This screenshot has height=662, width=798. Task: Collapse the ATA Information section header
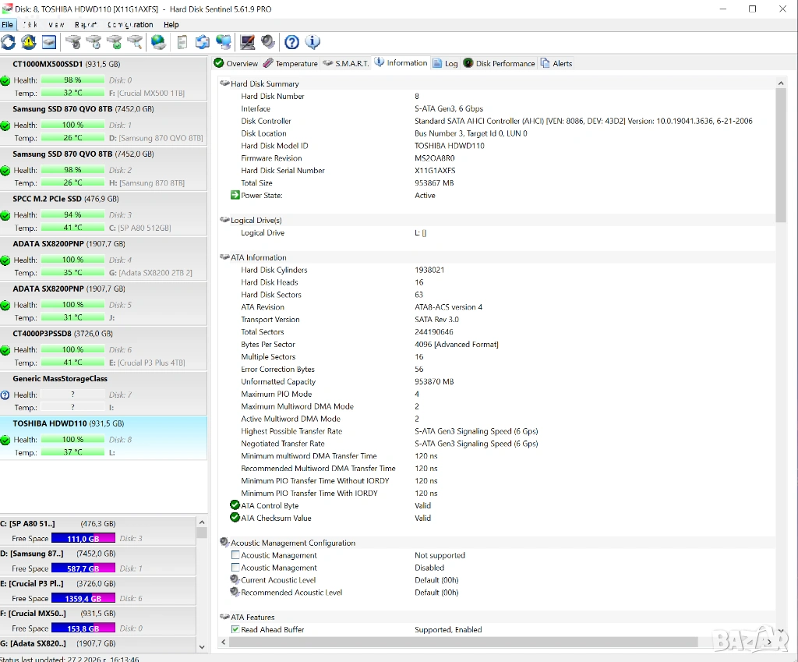pyautogui.click(x=224, y=257)
